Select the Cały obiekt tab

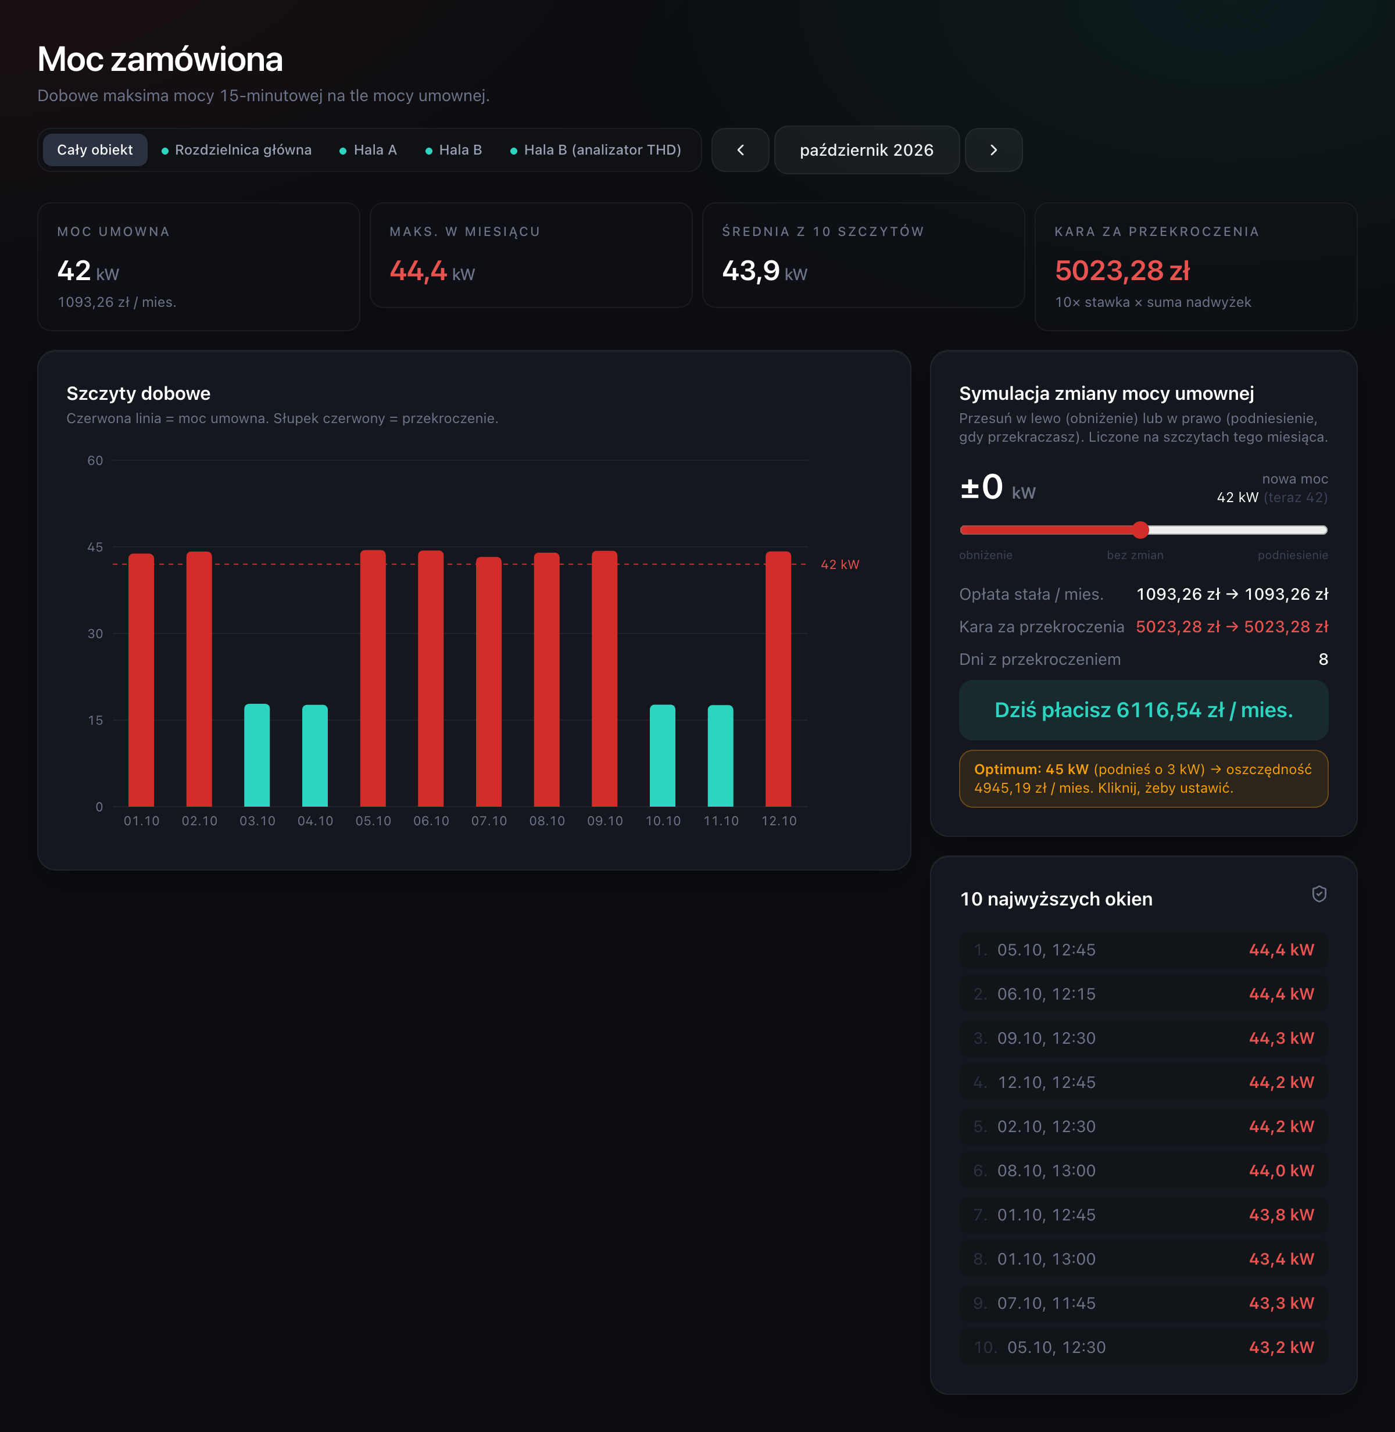pyautogui.click(x=95, y=150)
